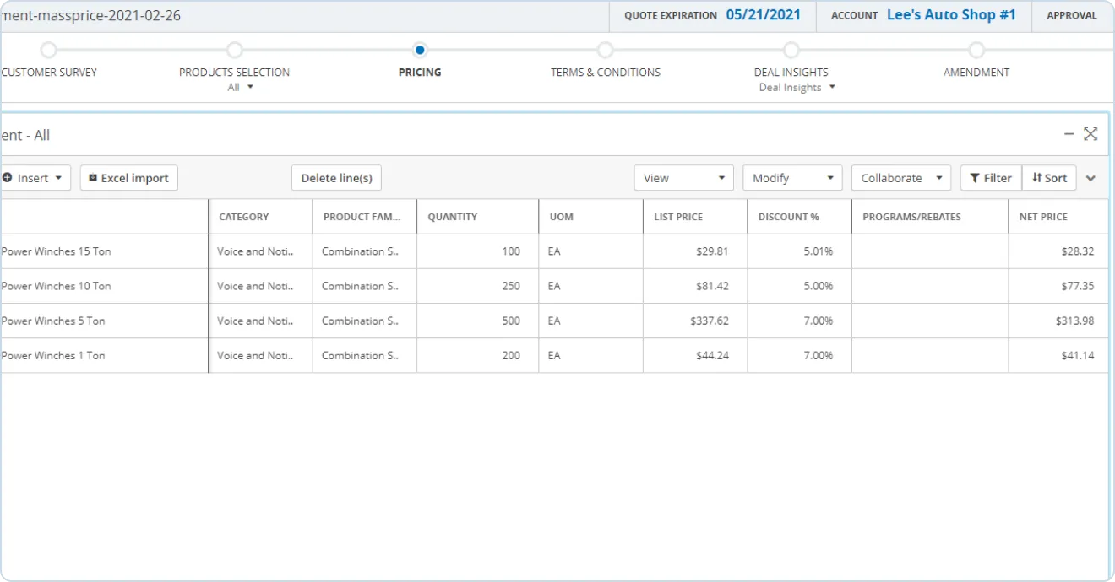Screen dimensions: 1115x582
Task: Sort by the Quantity column header
Action: (478, 217)
